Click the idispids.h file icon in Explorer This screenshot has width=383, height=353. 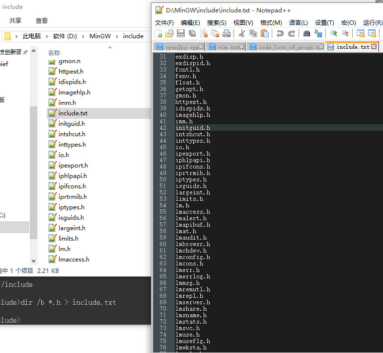[x=52, y=82]
